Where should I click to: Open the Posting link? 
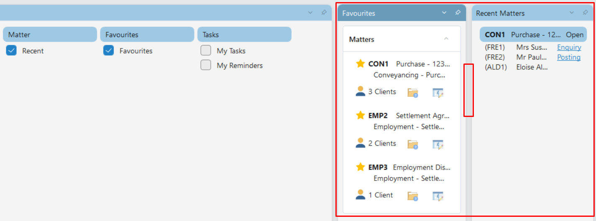(569, 57)
